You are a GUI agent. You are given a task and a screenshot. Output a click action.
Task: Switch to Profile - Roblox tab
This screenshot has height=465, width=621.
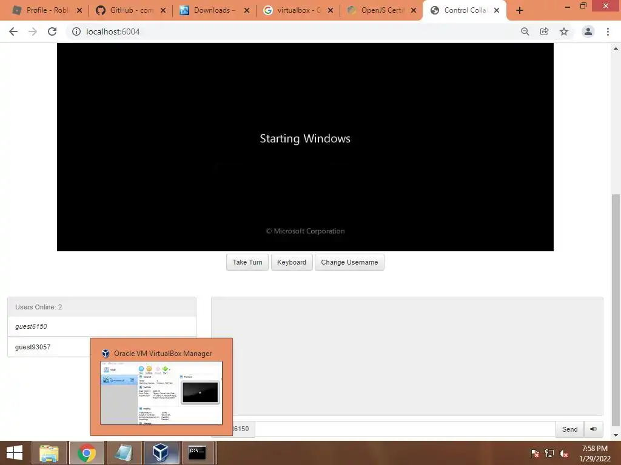click(x=47, y=10)
